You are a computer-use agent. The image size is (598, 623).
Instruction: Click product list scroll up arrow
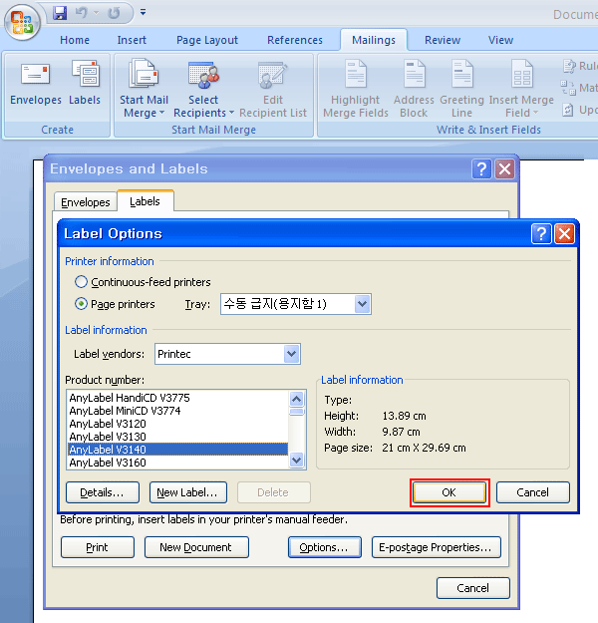tap(296, 399)
